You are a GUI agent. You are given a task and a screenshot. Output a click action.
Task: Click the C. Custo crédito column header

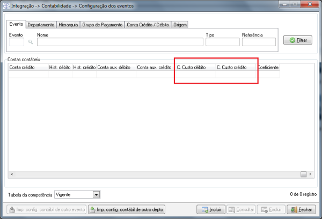(x=236, y=68)
